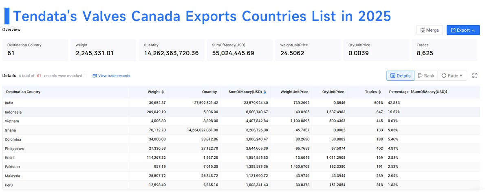Select the Pakistan row country cell
485x194 pixels.
click(66, 166)
